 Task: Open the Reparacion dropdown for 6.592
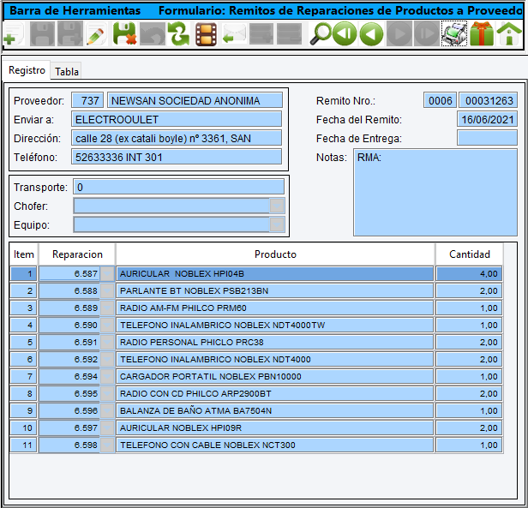tap(107, 359)
